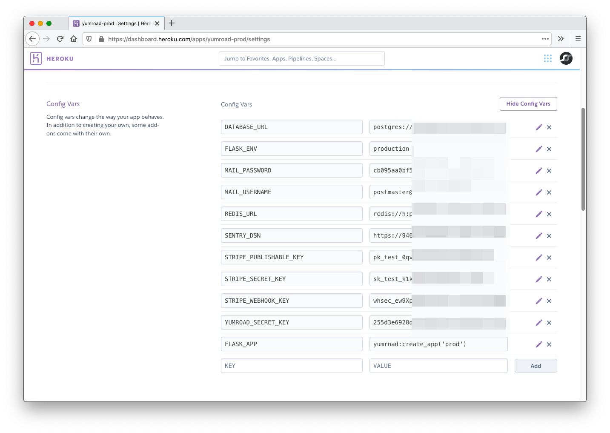Select the FLASK_APP value field
Image resolution: width=610 pixels, height=433 pixels.
438,344
